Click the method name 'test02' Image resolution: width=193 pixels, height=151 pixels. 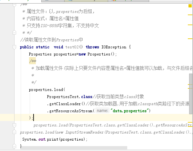(x=72, y=47)
